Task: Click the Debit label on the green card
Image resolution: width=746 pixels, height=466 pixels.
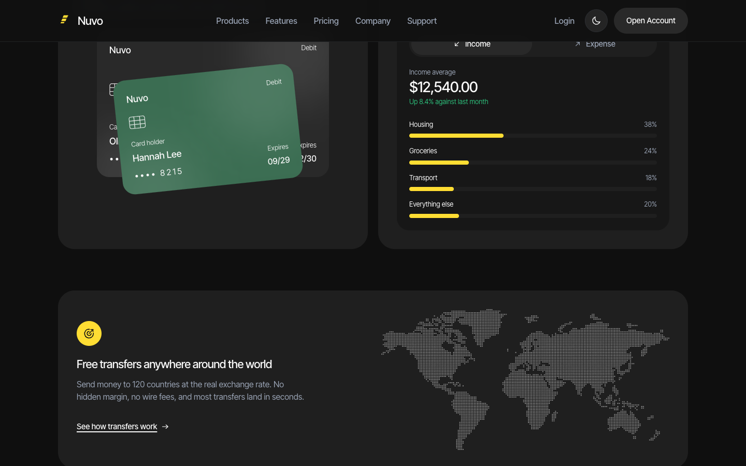Action: (x=274, y=82)
